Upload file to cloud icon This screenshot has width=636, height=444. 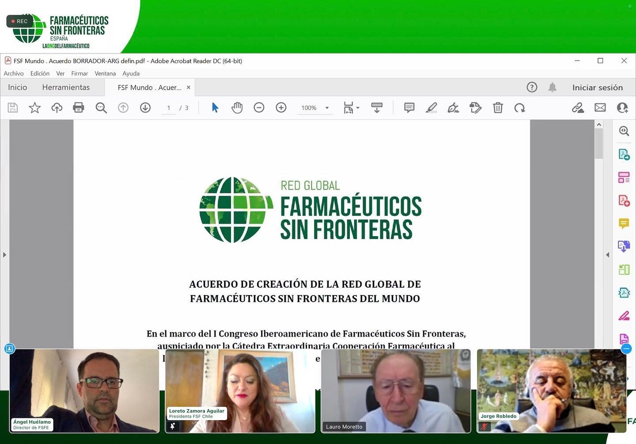(x=57, y=107)
